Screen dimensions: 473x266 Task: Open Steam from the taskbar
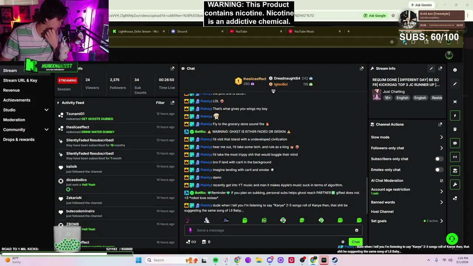334,260
